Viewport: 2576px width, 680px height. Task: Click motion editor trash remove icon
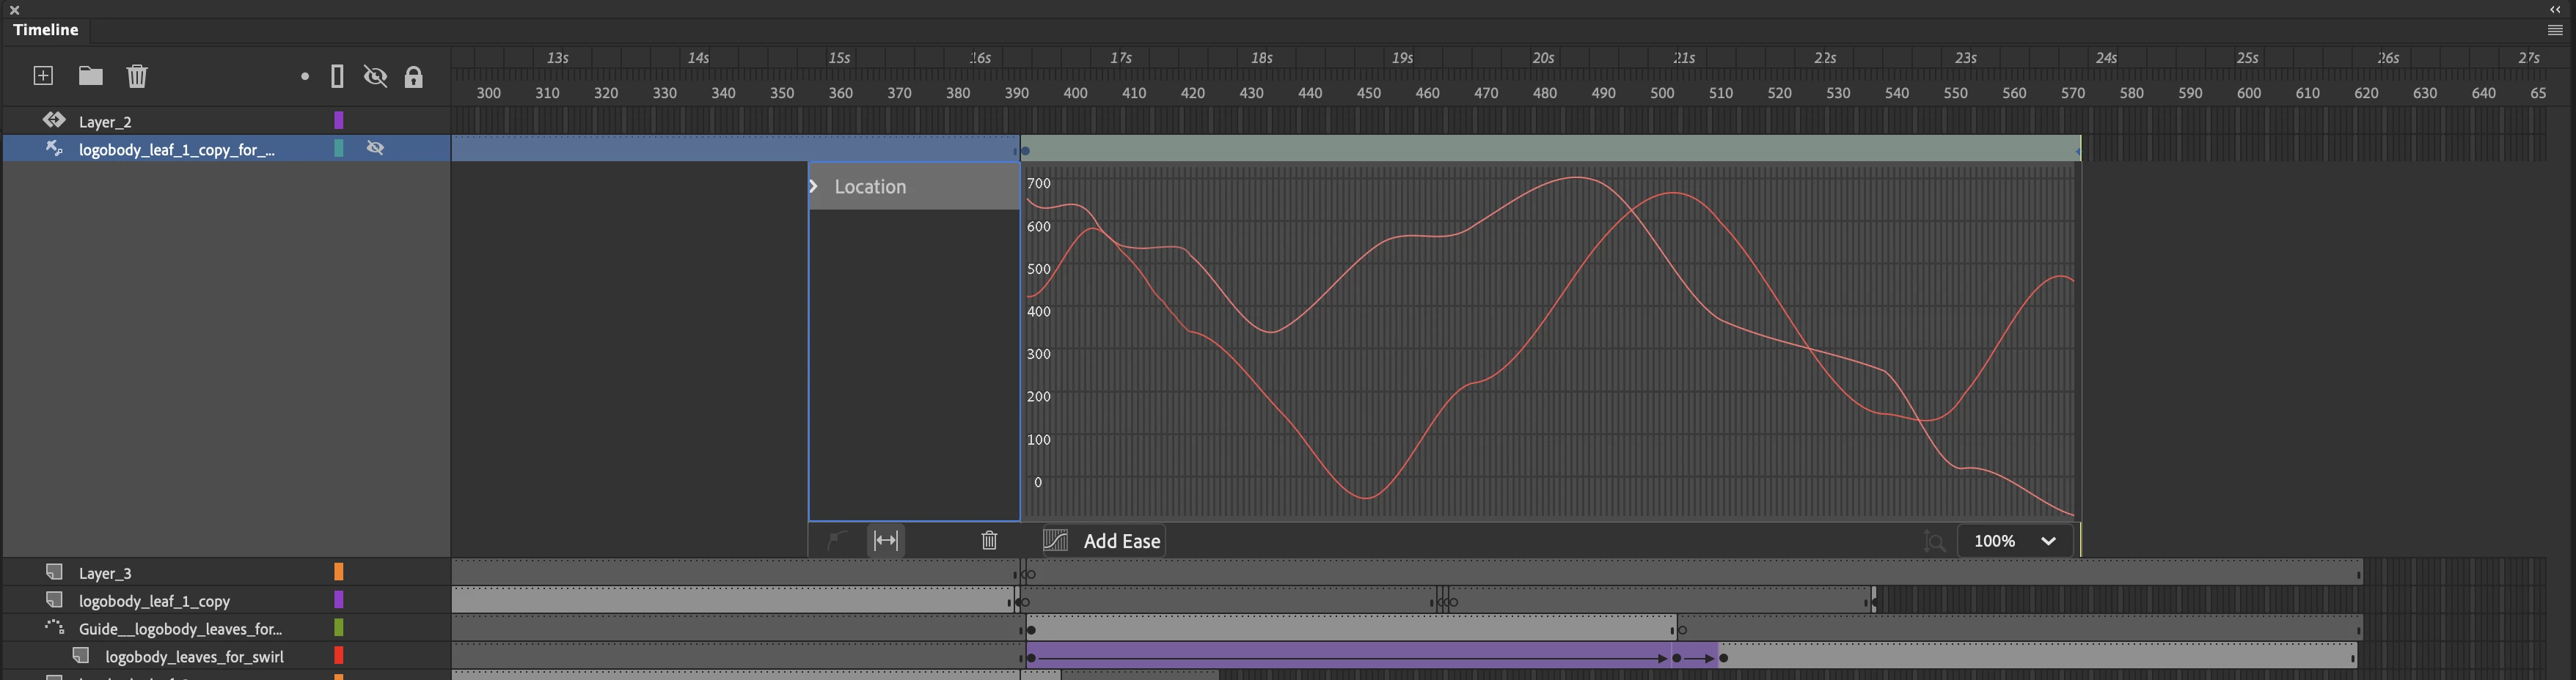989,542
